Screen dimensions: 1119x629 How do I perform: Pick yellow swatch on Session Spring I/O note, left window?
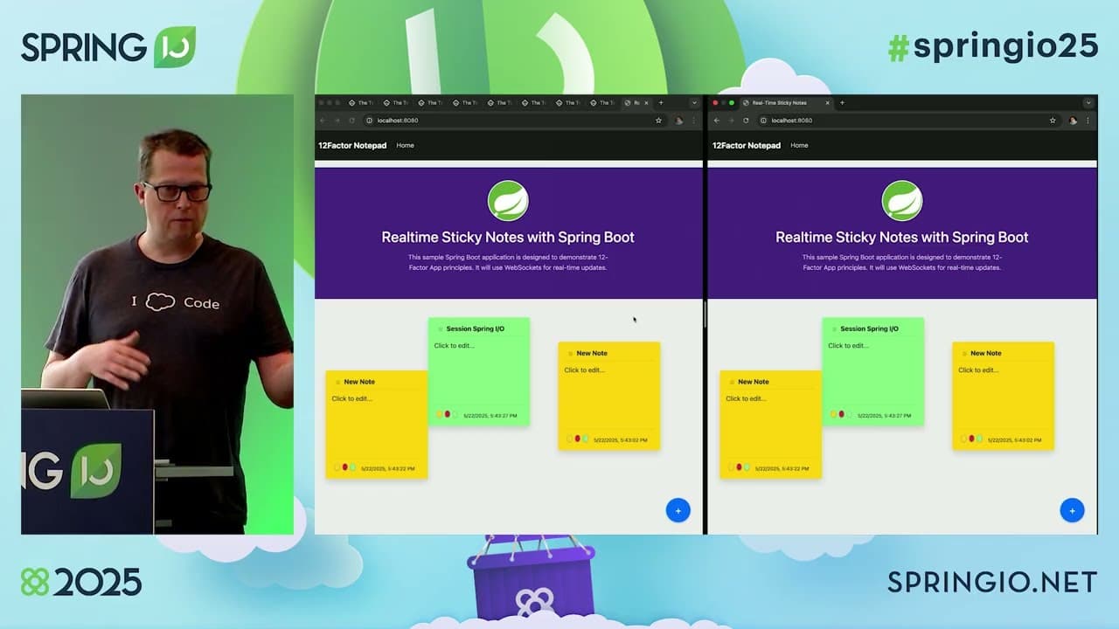pyautogui.click(x=440, y=414)
